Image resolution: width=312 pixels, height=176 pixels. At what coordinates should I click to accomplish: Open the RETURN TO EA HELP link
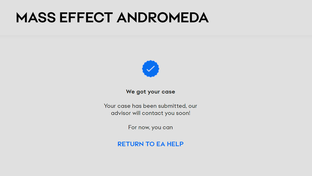click(151, 144)
